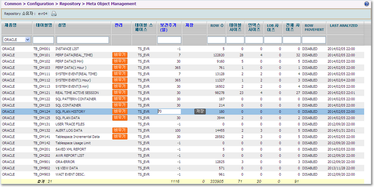Click 비우기 for SQL PATTERN CONTAINER
Viewport: 374px width, 187px height.
[120, 99]
